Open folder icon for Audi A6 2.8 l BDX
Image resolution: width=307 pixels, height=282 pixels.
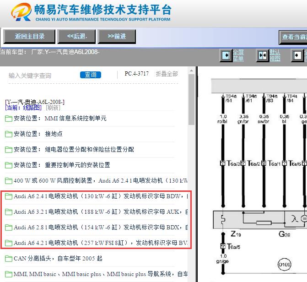point(8,228)
